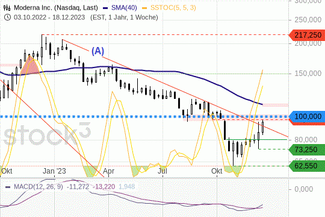Click the stock3 watermark logo
This screenshot has height=217, width=325.
coord(48,134)
